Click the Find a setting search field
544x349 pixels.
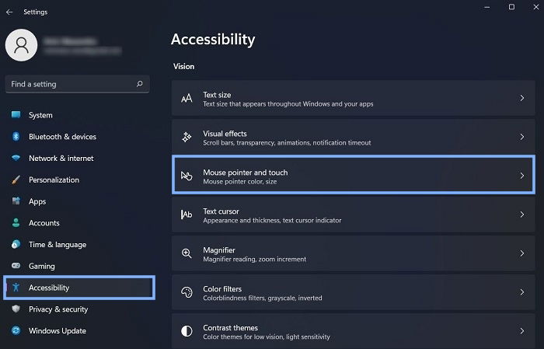(78, 84)
